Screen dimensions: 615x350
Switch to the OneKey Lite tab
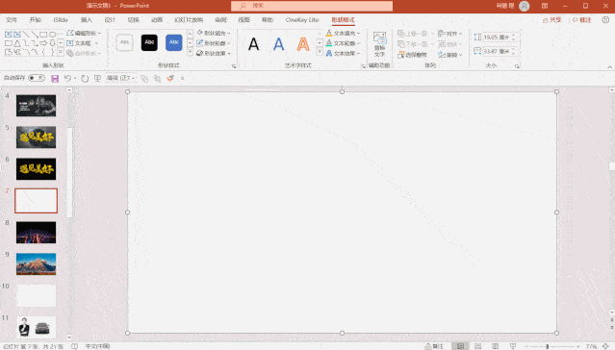[302, 19]
